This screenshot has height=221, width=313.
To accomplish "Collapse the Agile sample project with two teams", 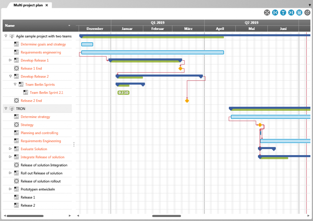I will 5,36.
